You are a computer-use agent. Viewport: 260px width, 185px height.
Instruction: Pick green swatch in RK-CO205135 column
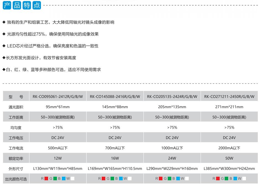coord(169,179)
